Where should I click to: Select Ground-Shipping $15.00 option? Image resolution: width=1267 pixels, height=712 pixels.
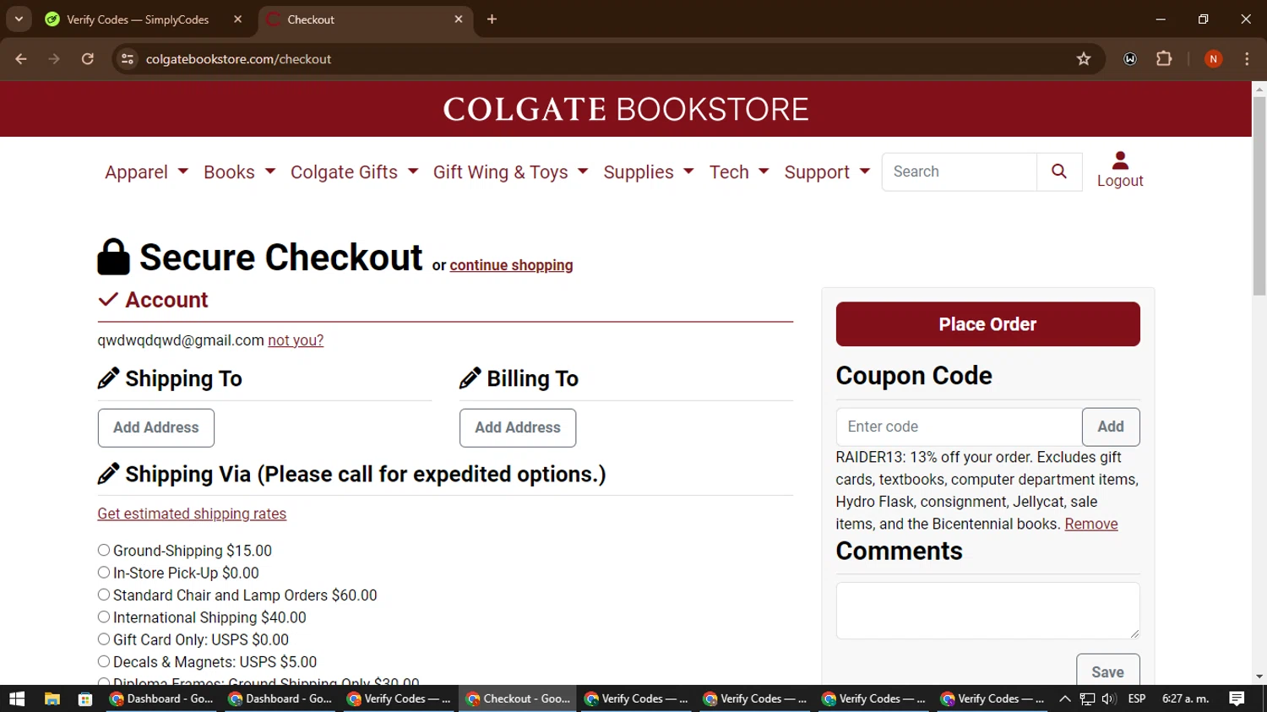click(104, 550)
